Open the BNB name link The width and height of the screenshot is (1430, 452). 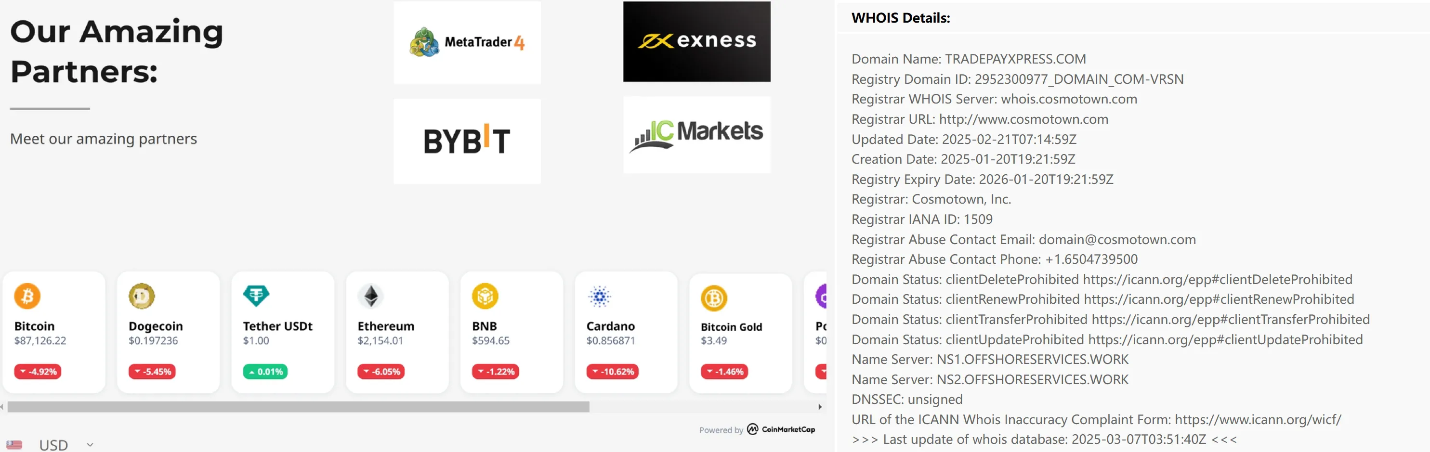[x=484, y=326]
